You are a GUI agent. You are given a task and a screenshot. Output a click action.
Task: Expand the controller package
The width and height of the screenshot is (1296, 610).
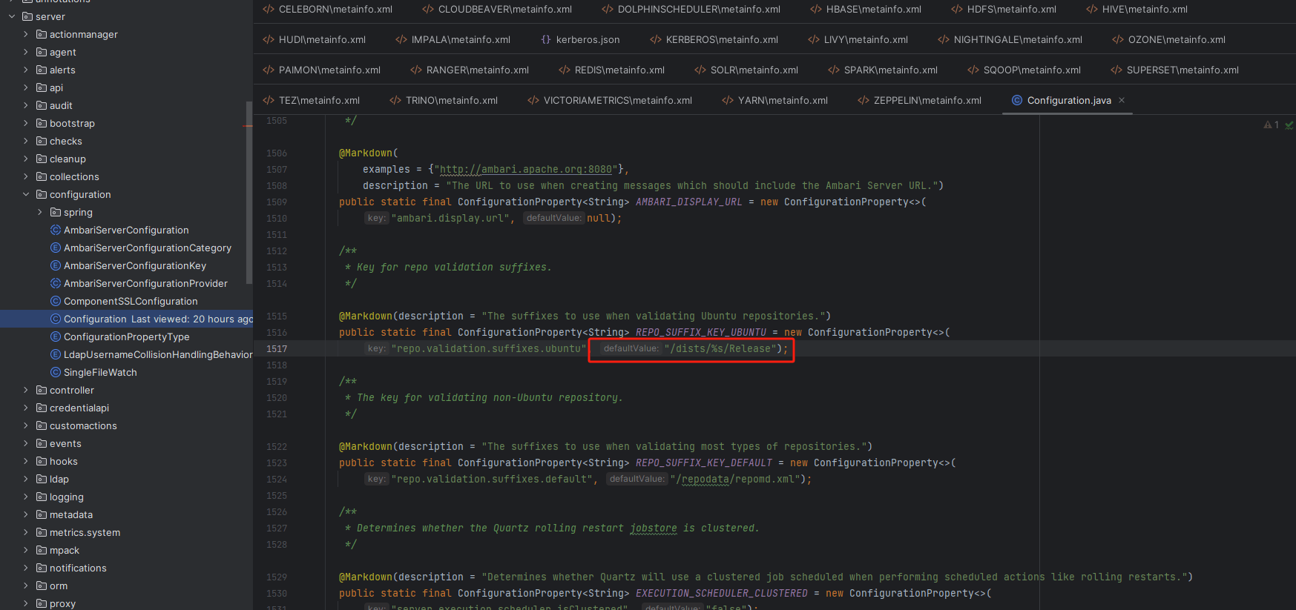(26, 390)
